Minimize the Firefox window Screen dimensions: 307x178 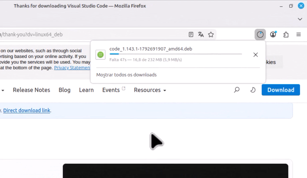point(281,6)
